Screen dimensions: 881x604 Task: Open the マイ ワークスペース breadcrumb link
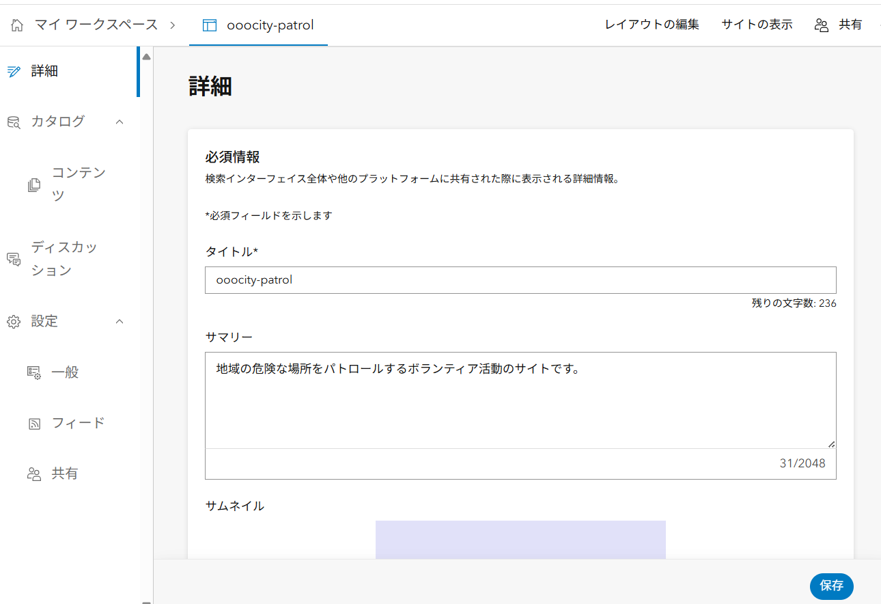click(96, 25)
